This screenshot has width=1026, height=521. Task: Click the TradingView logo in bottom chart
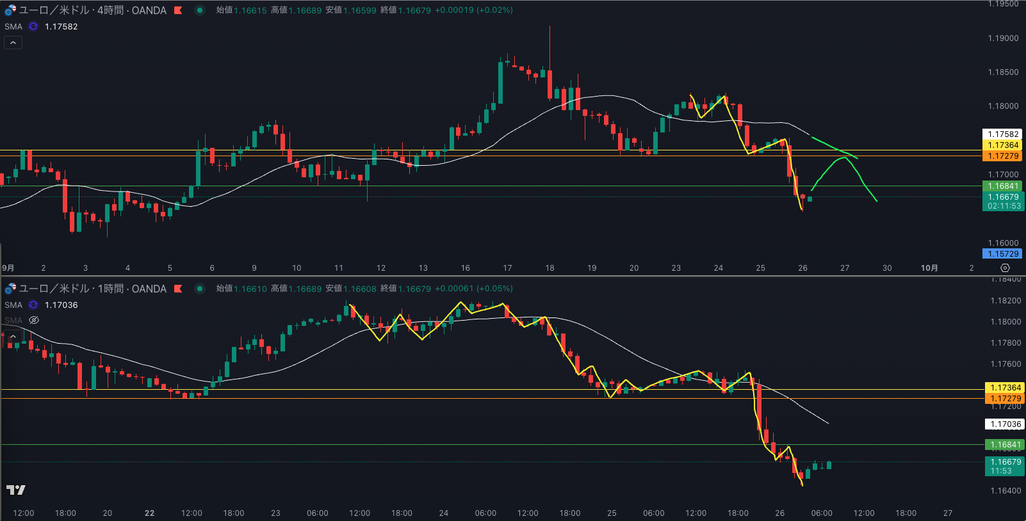pyautogui.click(x=16, y=490)
